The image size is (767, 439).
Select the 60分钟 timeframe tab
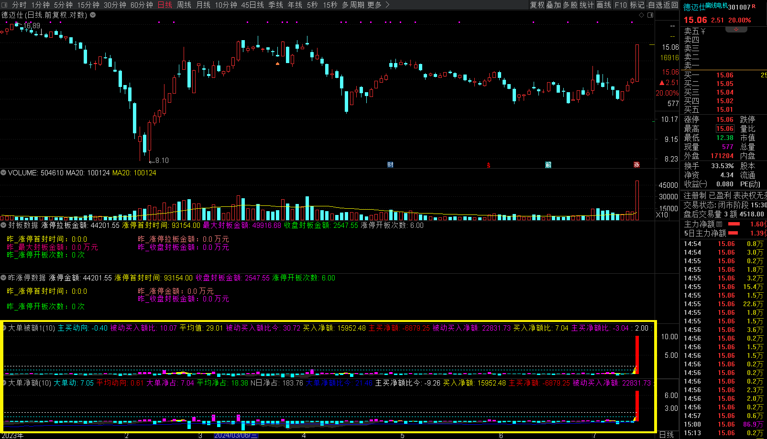click(142, 5)
